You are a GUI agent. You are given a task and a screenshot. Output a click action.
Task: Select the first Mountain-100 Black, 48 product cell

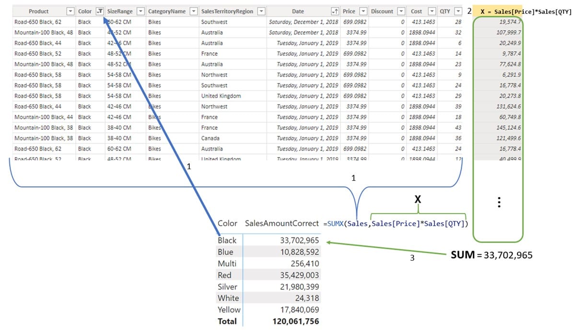click(x=44, y=33)
